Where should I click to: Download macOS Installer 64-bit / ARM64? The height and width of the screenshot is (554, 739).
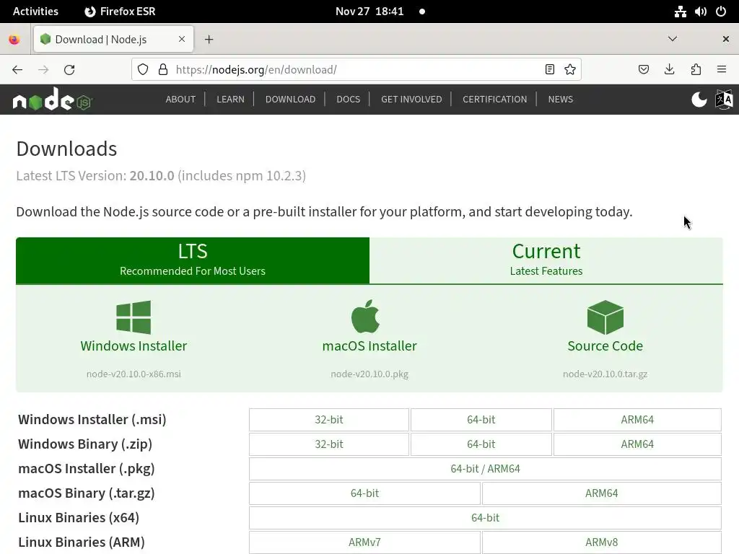(x=485, y=469)
